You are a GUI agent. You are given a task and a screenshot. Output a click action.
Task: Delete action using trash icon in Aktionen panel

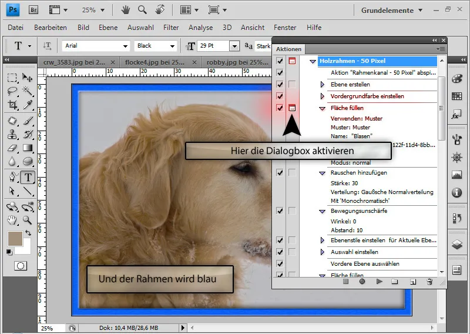[429, 282]
